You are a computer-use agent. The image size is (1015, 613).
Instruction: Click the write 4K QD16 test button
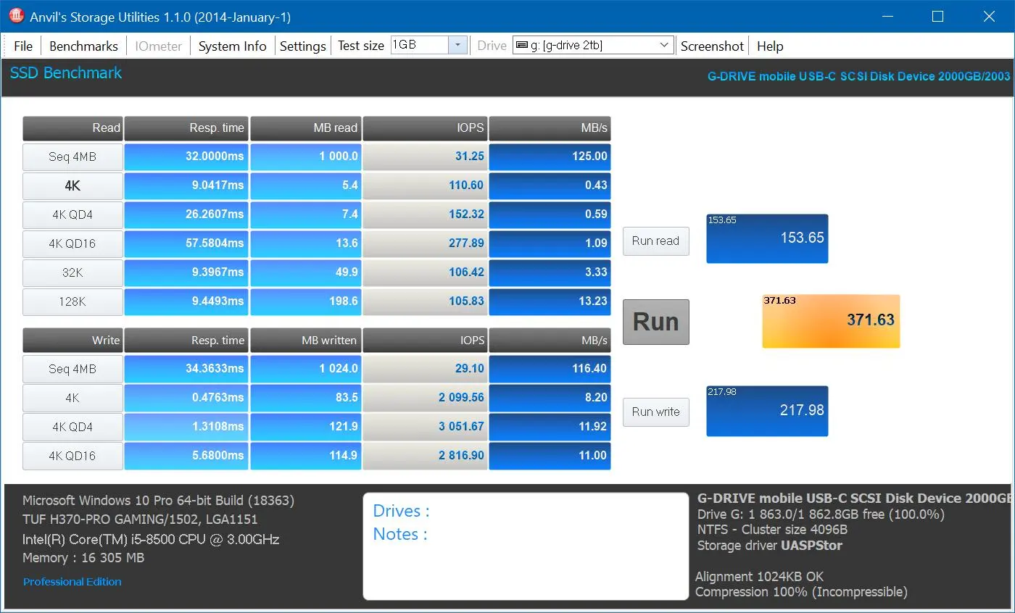pyautogui.click(x=72, y=456)
